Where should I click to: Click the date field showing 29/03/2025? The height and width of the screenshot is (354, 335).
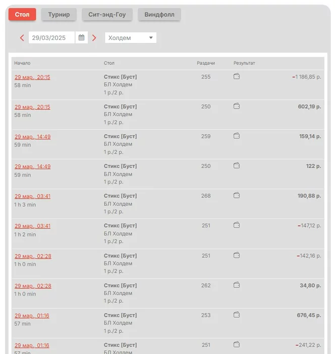click(51, 38)
